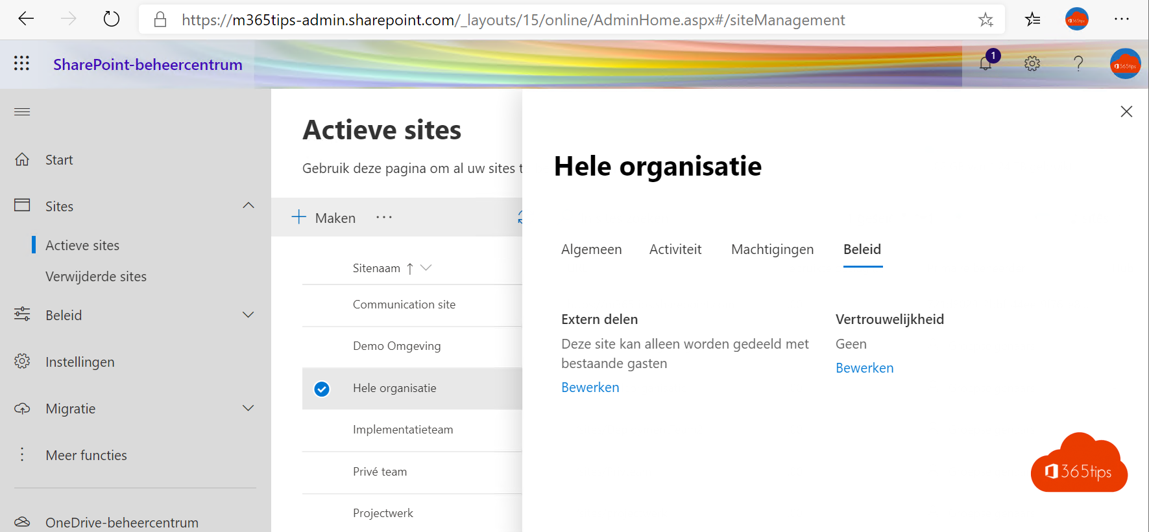Click Bewerken under Vertrouwelijkheid
This screenshot has height=532, width=1149.
click(864, 368)
